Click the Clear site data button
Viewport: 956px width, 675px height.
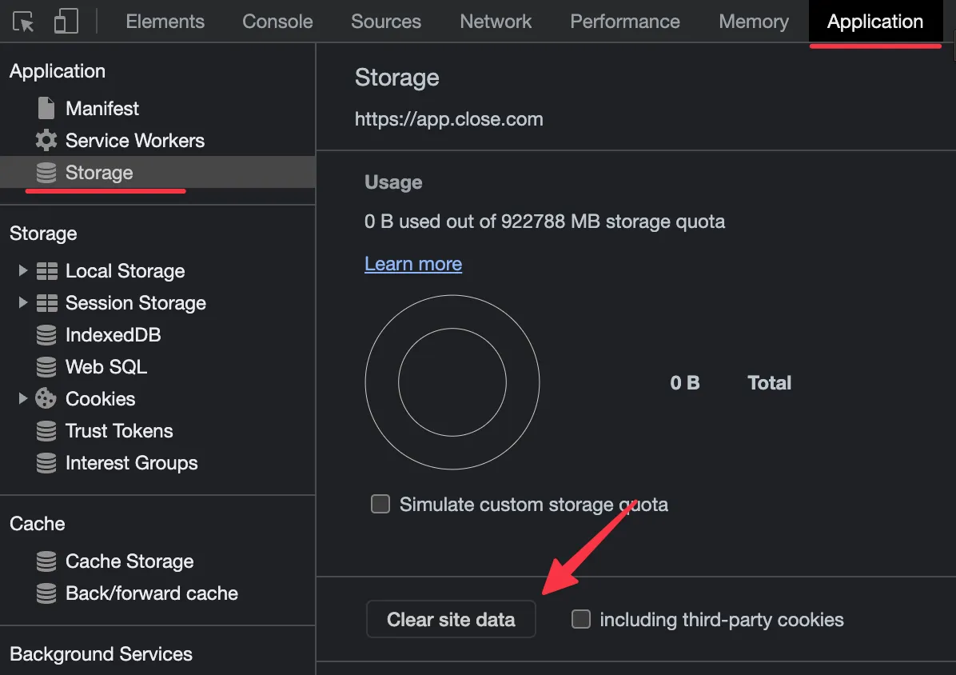pyautogui.click(x=451, y=620)
